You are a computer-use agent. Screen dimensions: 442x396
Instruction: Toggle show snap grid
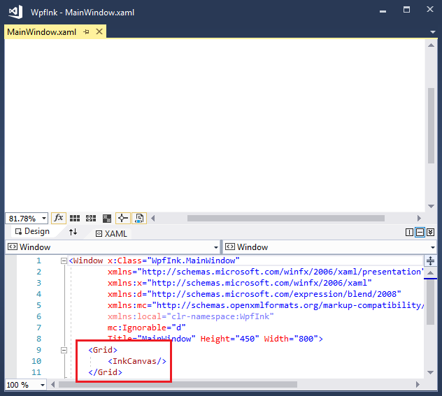75,218
